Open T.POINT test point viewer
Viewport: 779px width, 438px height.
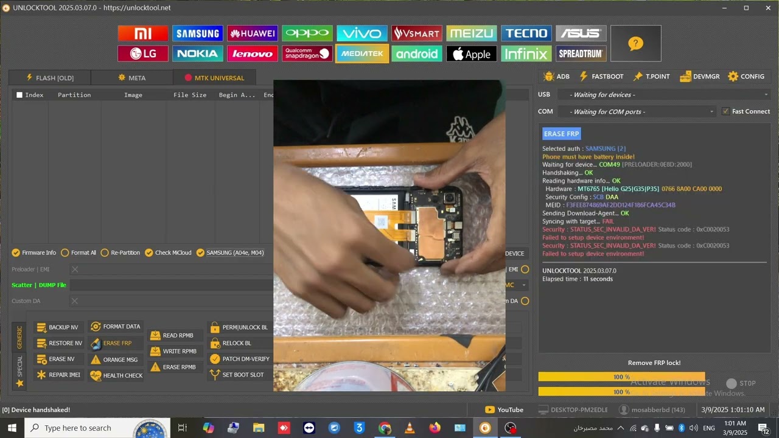(651, 77)
